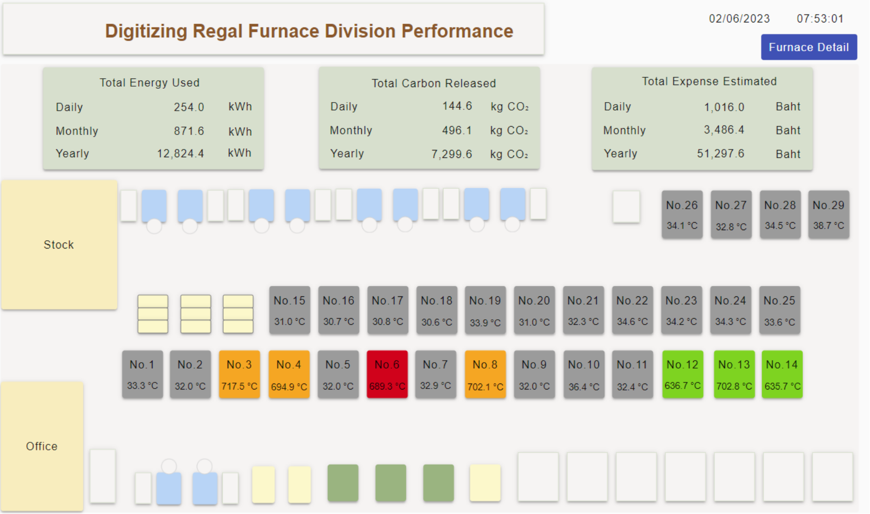Select orange furnace No.8 tile

(485, 375)
